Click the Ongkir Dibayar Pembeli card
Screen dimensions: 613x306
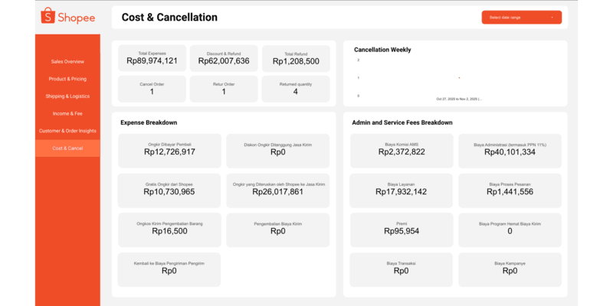169,150
